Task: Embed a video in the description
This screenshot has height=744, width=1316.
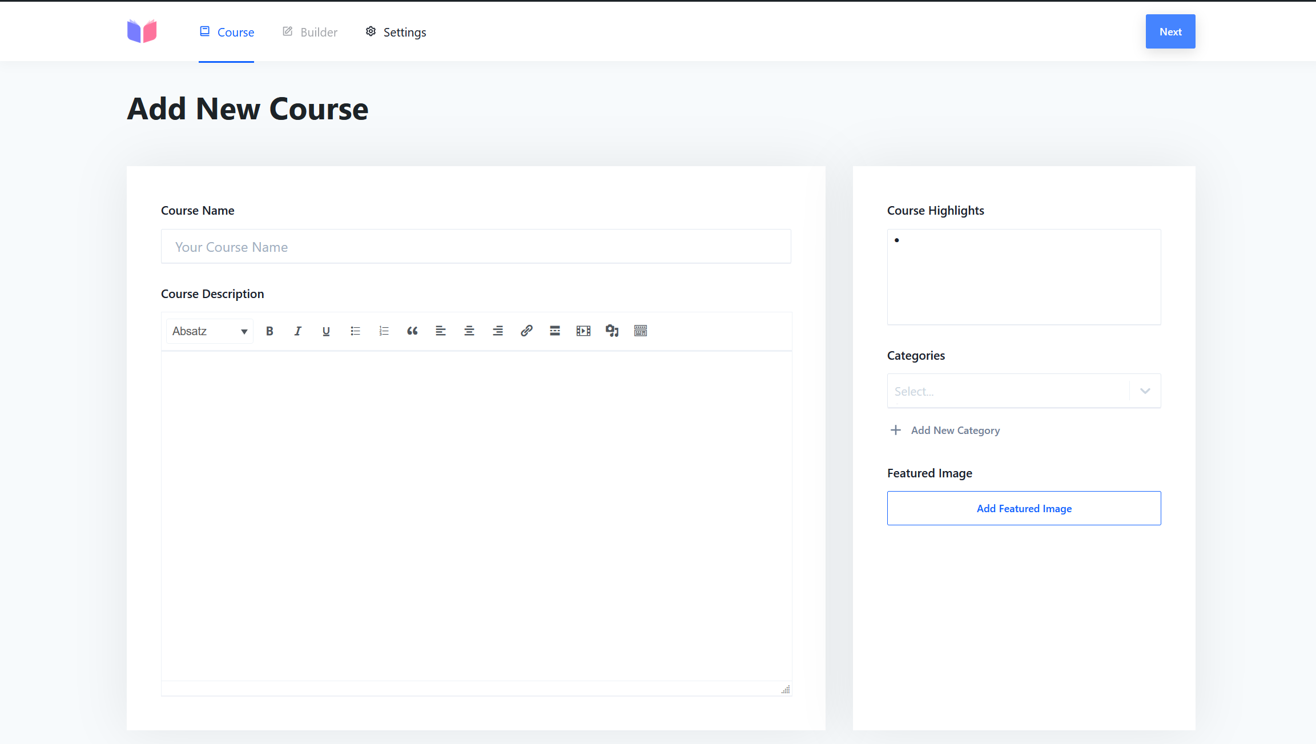Action: pos(583,331)
